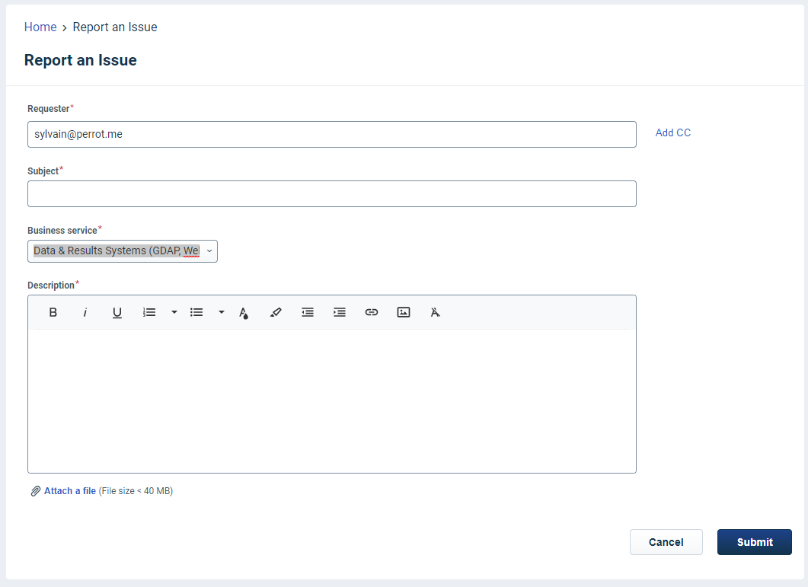
Task: Cancel the issue report
Action: coord(666,542)
